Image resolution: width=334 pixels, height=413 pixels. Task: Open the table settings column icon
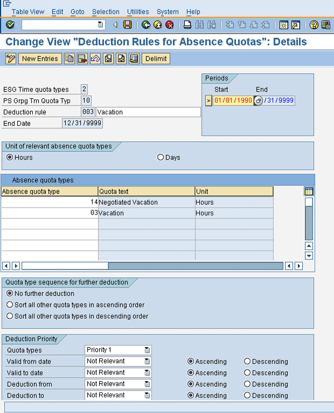pyautogui.click(x=309, y=191)
